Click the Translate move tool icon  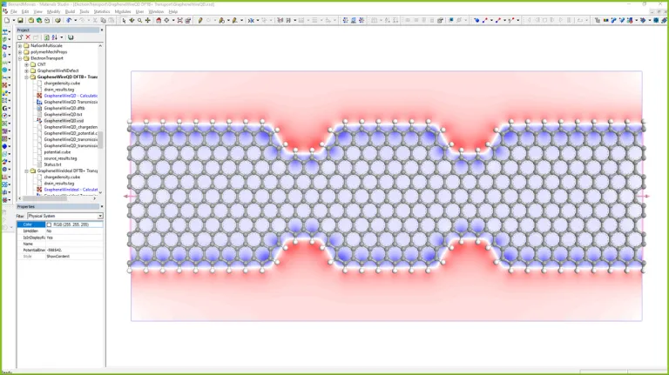click(x=147, y=20)
